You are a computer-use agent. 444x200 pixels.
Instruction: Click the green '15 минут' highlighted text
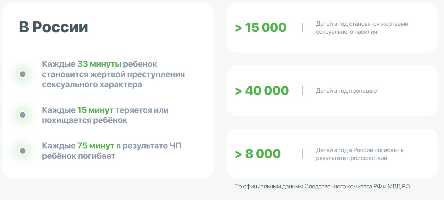tap(95, 110)
